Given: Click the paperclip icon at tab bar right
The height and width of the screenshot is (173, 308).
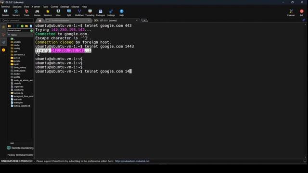Looking at the screenshot, I should pos(304,20).
